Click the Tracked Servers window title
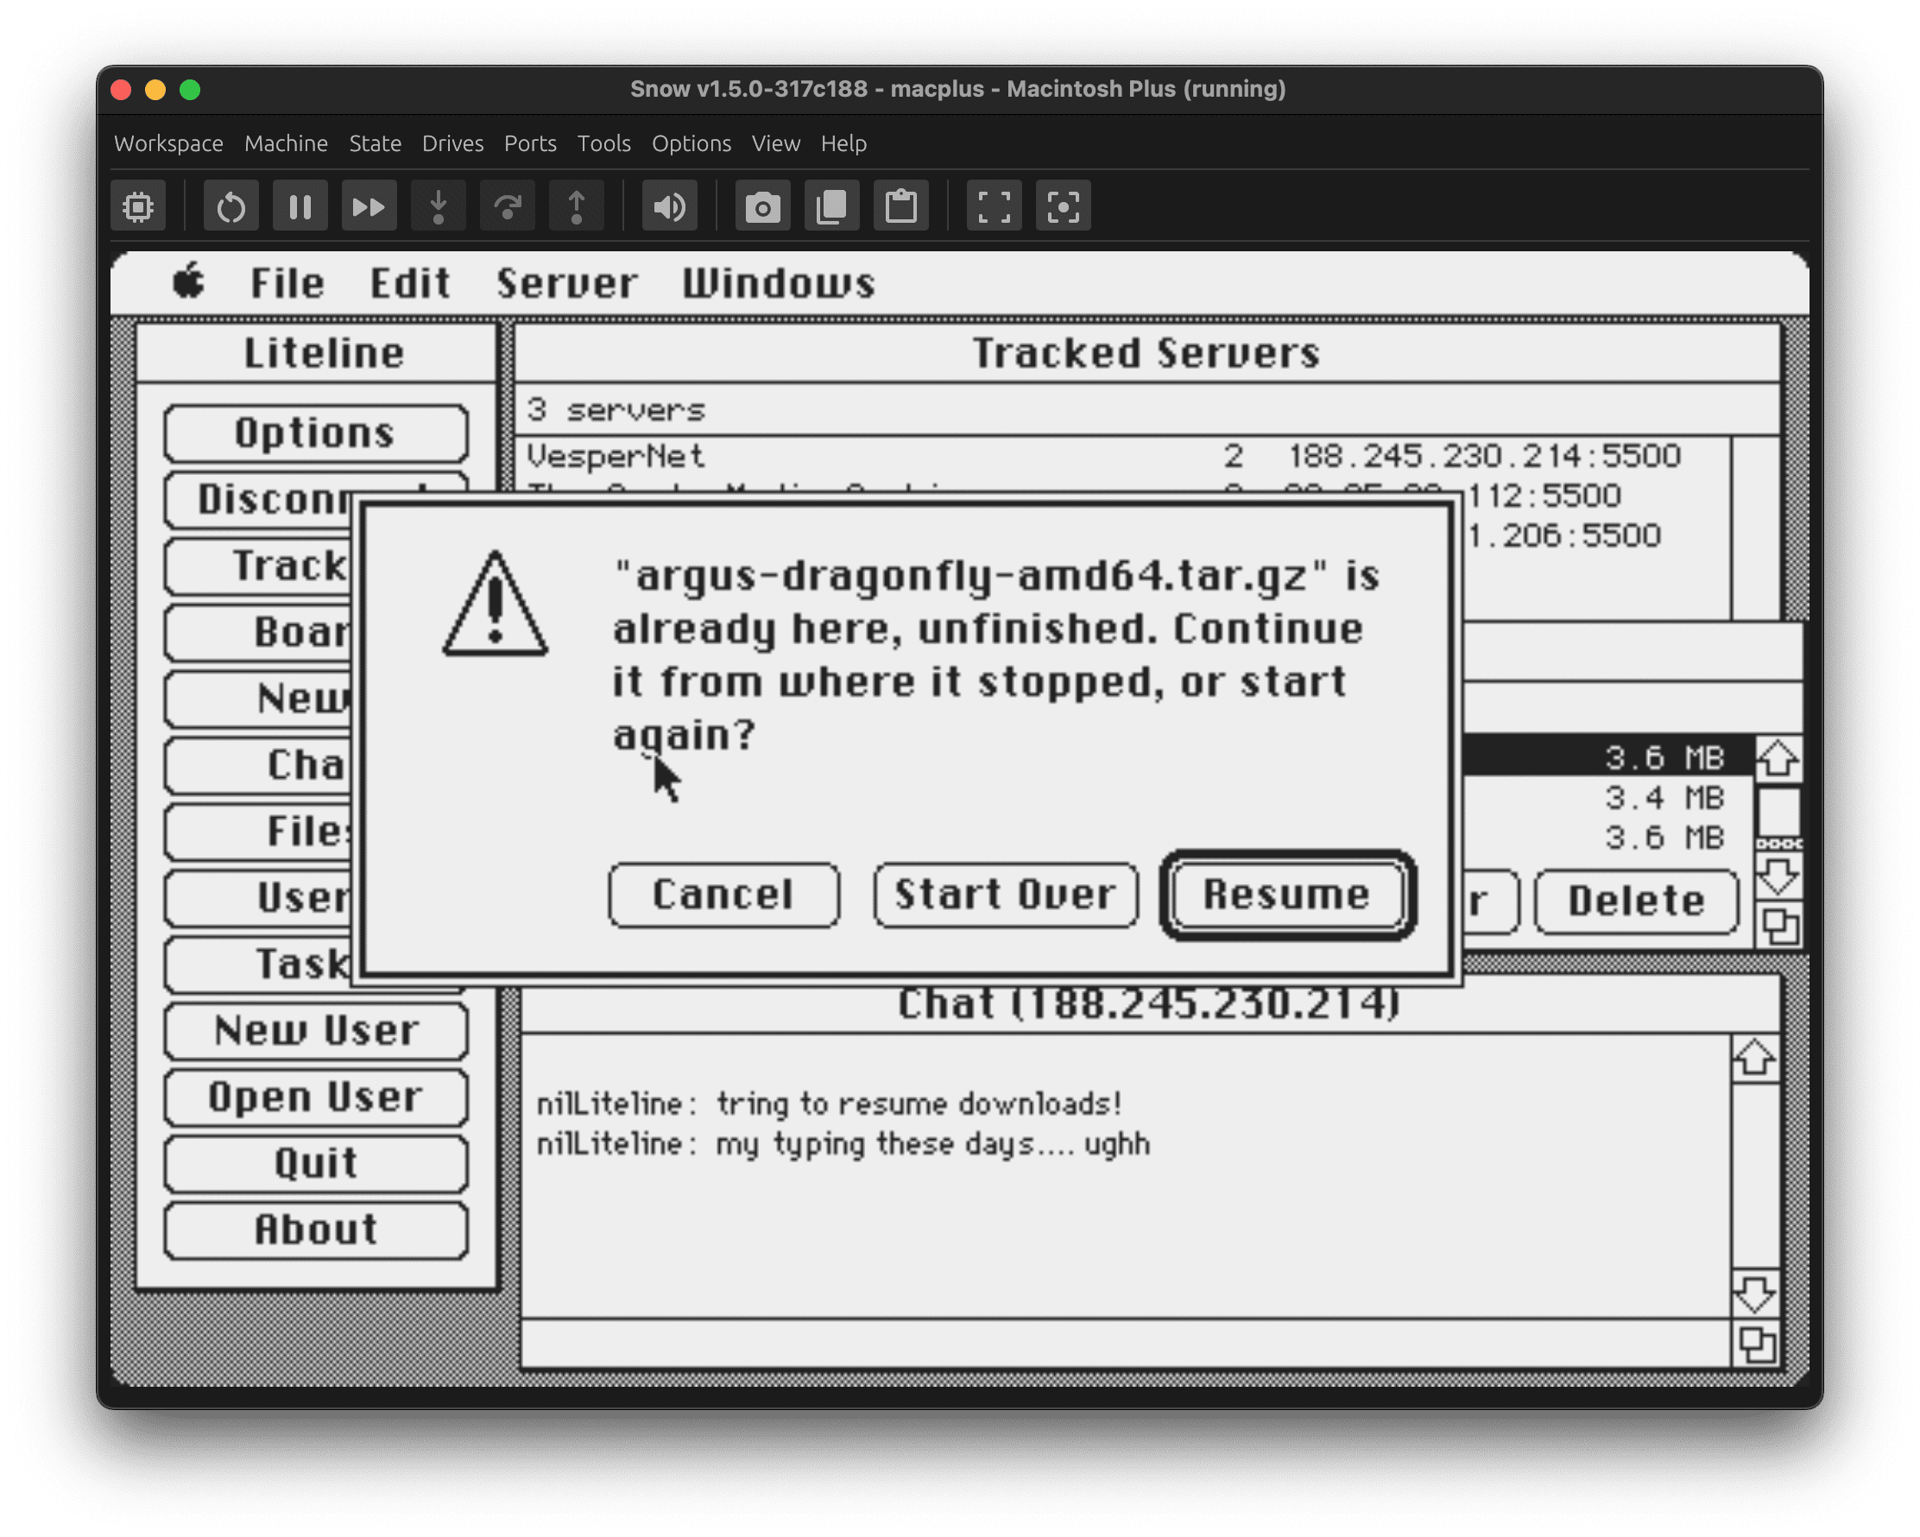This screenshot has height=1537, width=1920. pyautogui.click(x=1146, y=353)
